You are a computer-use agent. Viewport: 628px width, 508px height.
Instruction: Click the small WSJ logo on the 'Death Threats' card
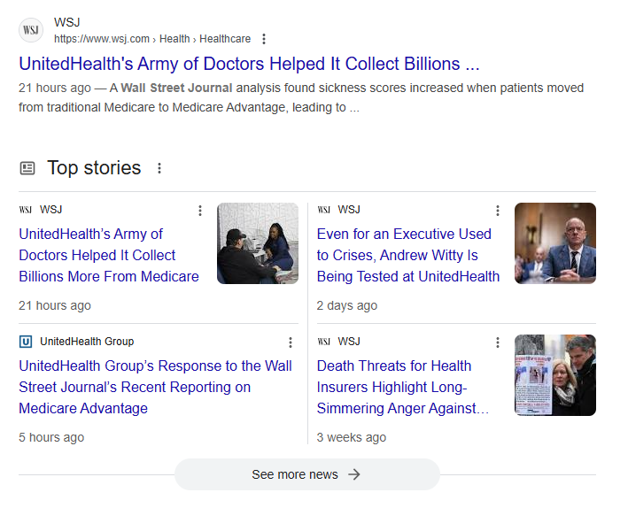(x=323, y=342)
